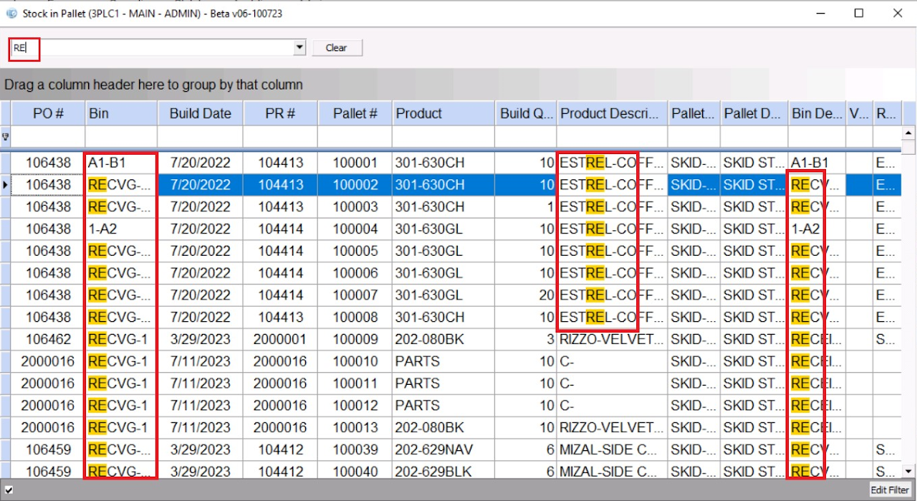Screen dimensions: 917x501
Task: Click the Stock in Pallet app icon
Action: pyautogui.click(x=11, y=13)
